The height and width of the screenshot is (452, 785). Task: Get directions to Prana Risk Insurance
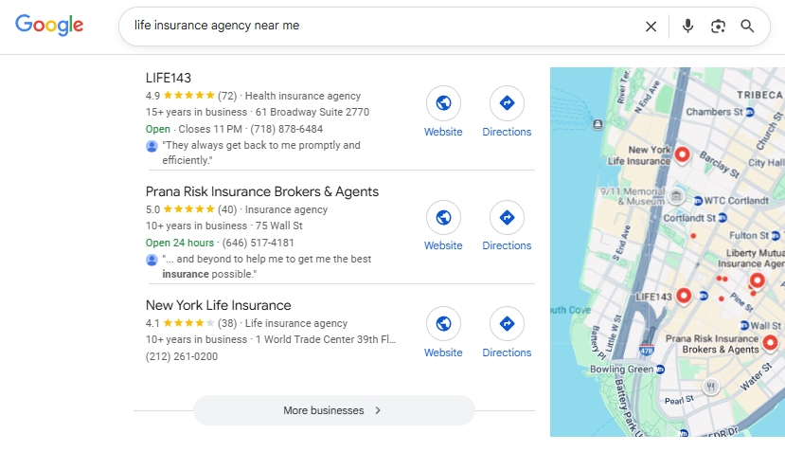click(x=507, y=217)
